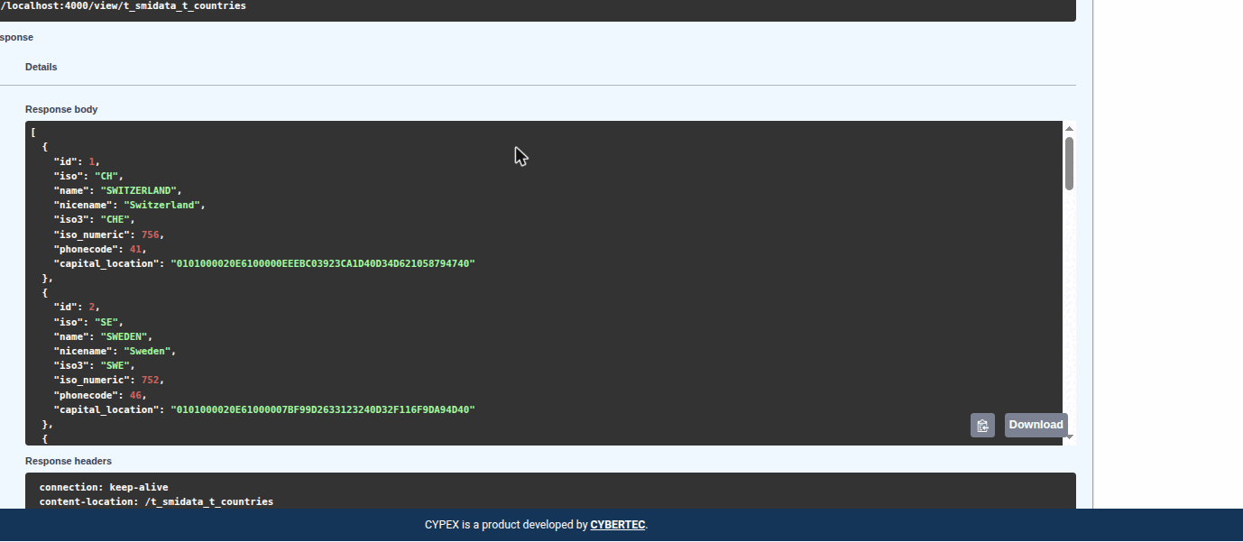1243x542 pixels.
Task: Click the Download button
Action: (1036, 425)
